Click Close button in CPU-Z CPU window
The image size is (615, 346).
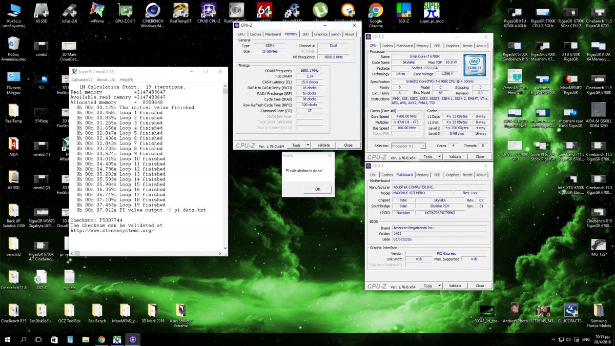[x=480, y=157]
